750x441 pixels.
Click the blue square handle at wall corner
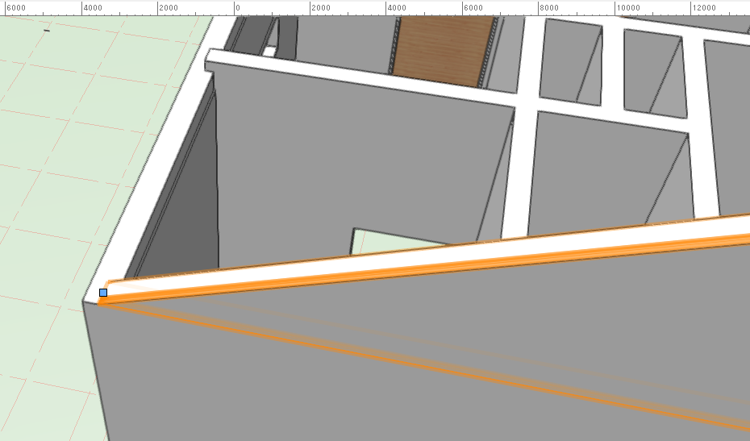tap(103, 293)
